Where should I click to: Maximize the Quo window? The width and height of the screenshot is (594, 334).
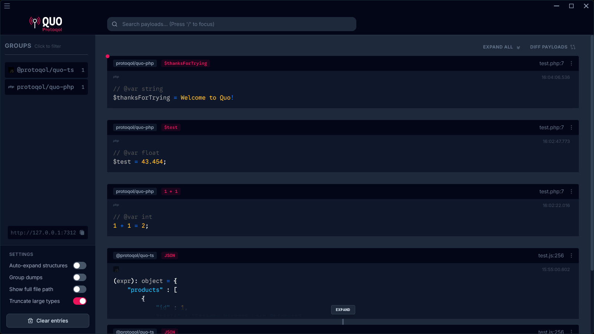571,6
